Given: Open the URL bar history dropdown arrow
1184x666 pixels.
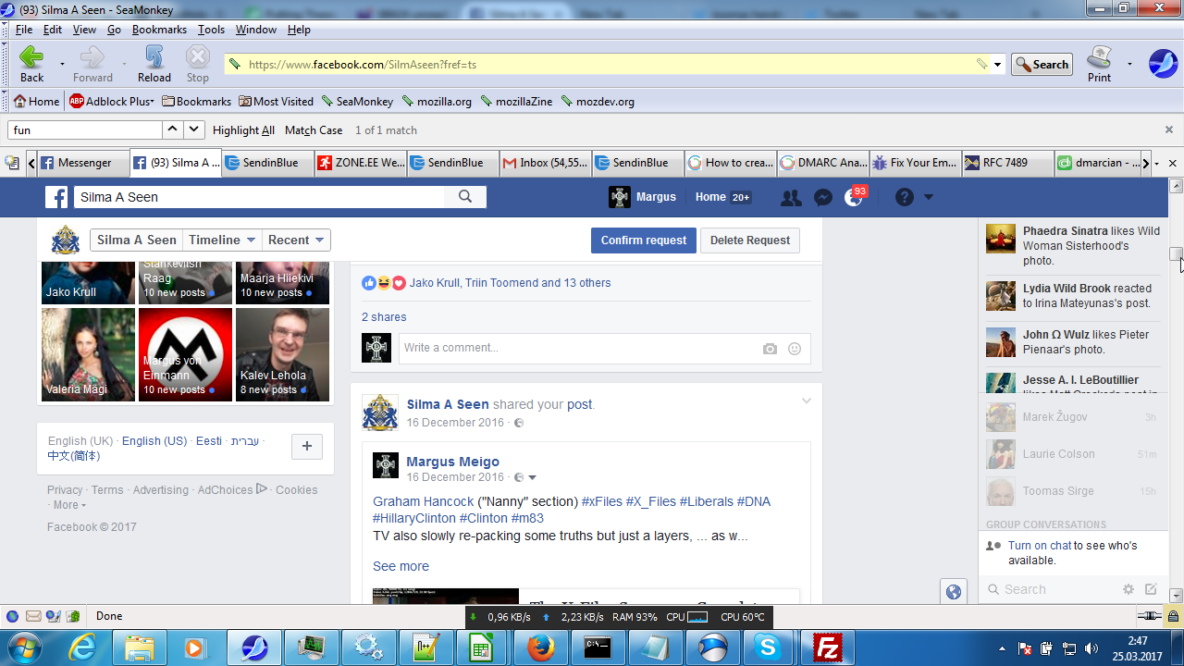Looking at the screenshot, I should [x=998, y=65].
